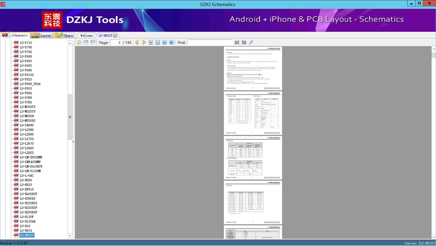Viewport: 436px width, 246px height.
Task: Click the 'Current [LG-H522Y]' status bar text
Action: click(420, 243)
